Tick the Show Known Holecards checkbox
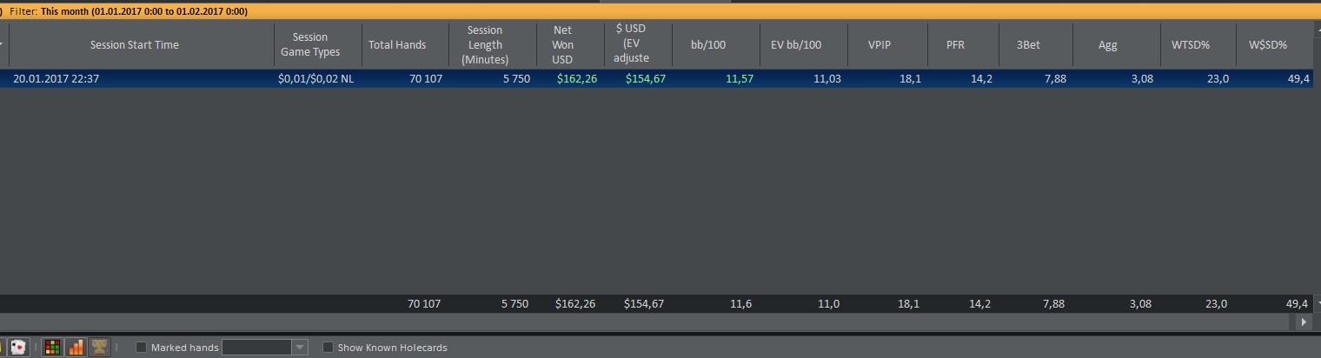 (328, 348)
